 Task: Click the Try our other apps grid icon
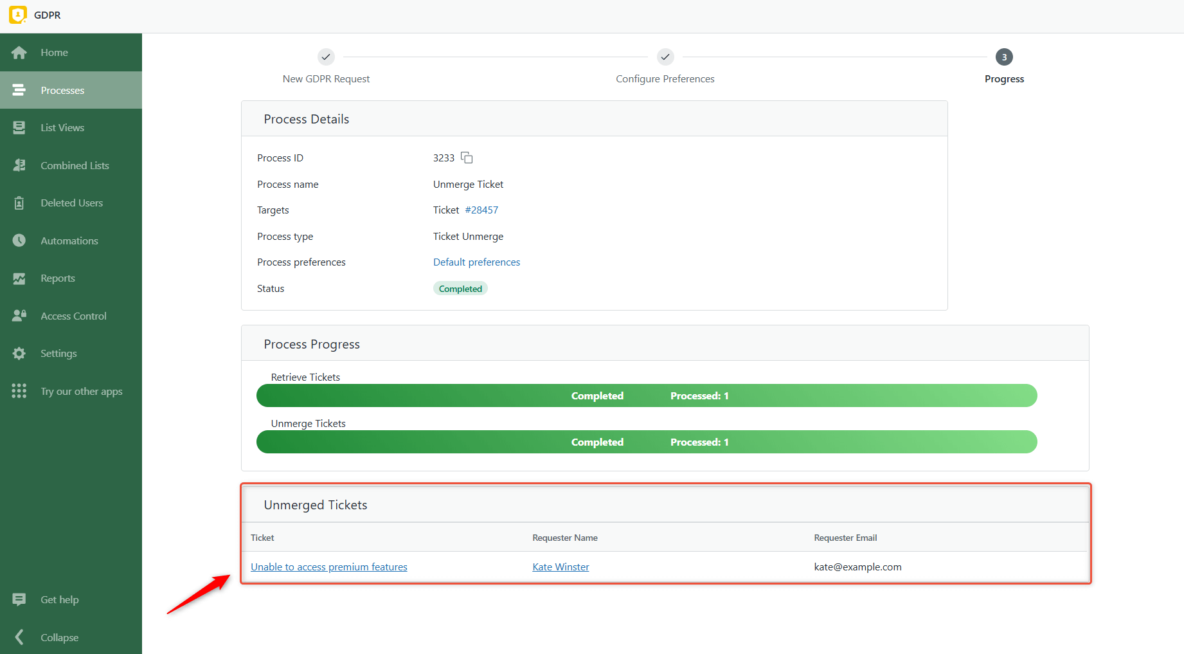pos(19,391)
